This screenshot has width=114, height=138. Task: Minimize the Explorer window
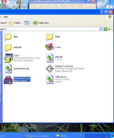(102, 12)
